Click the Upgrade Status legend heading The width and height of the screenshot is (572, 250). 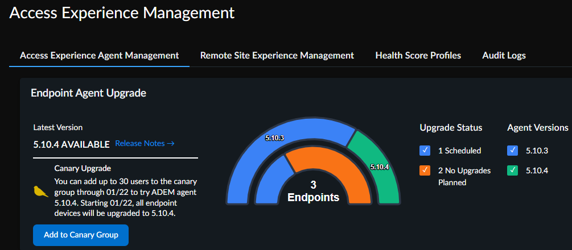(x=451, y=127)
